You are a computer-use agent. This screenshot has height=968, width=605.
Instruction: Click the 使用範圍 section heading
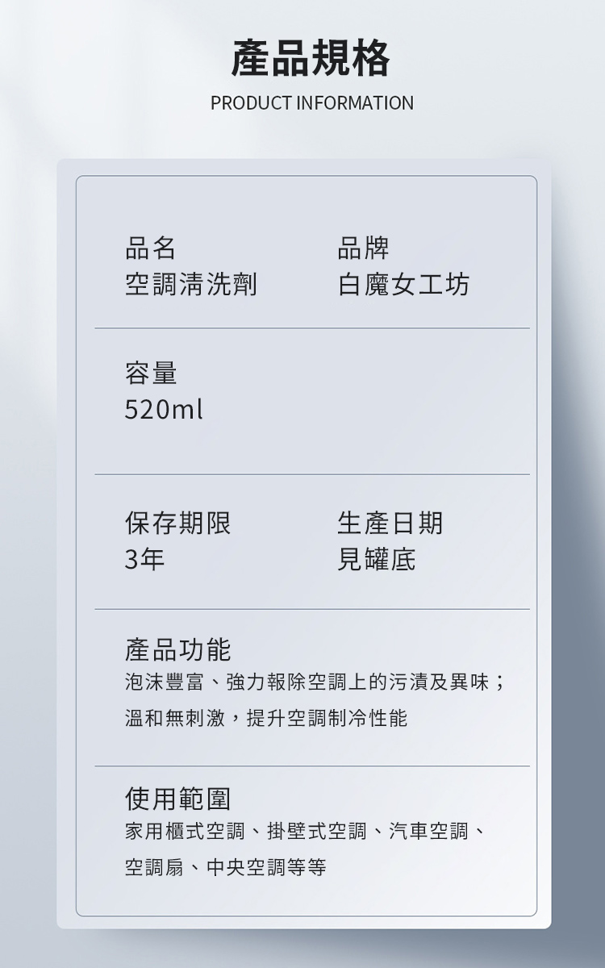coord(177,799)
